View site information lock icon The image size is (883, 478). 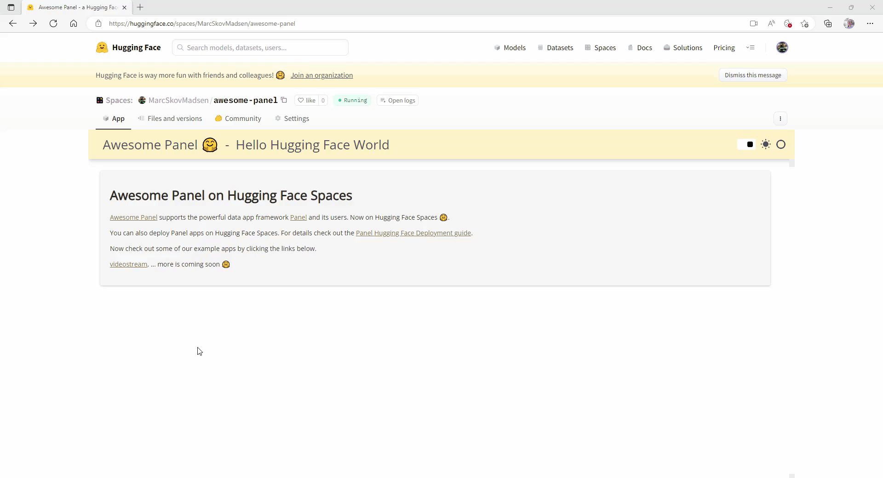98,23
